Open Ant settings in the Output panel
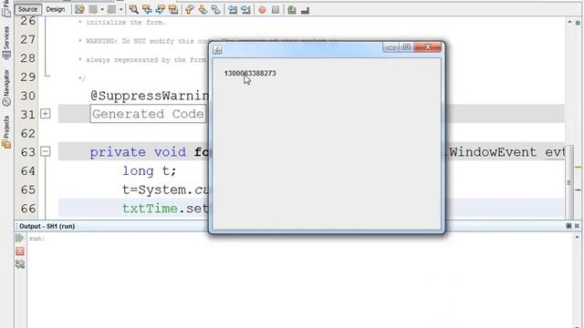The image size is (584, 328). point(20,264)
